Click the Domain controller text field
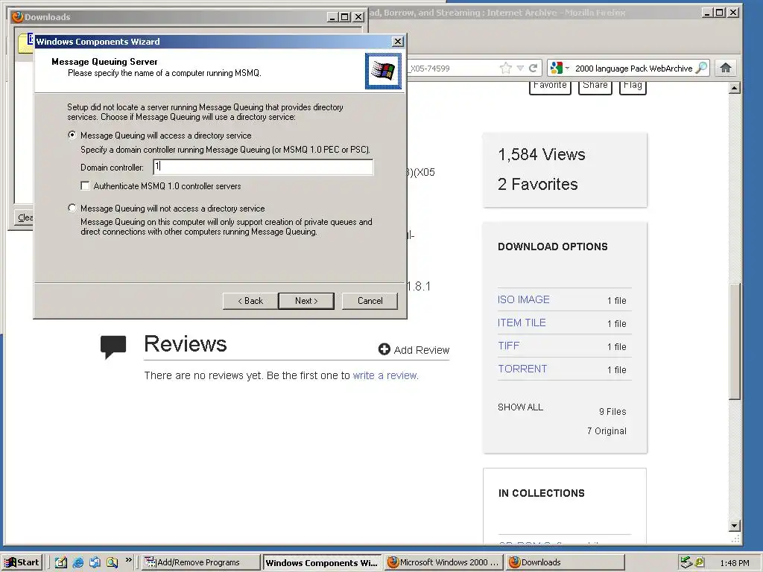 click(x=263, y=167)
